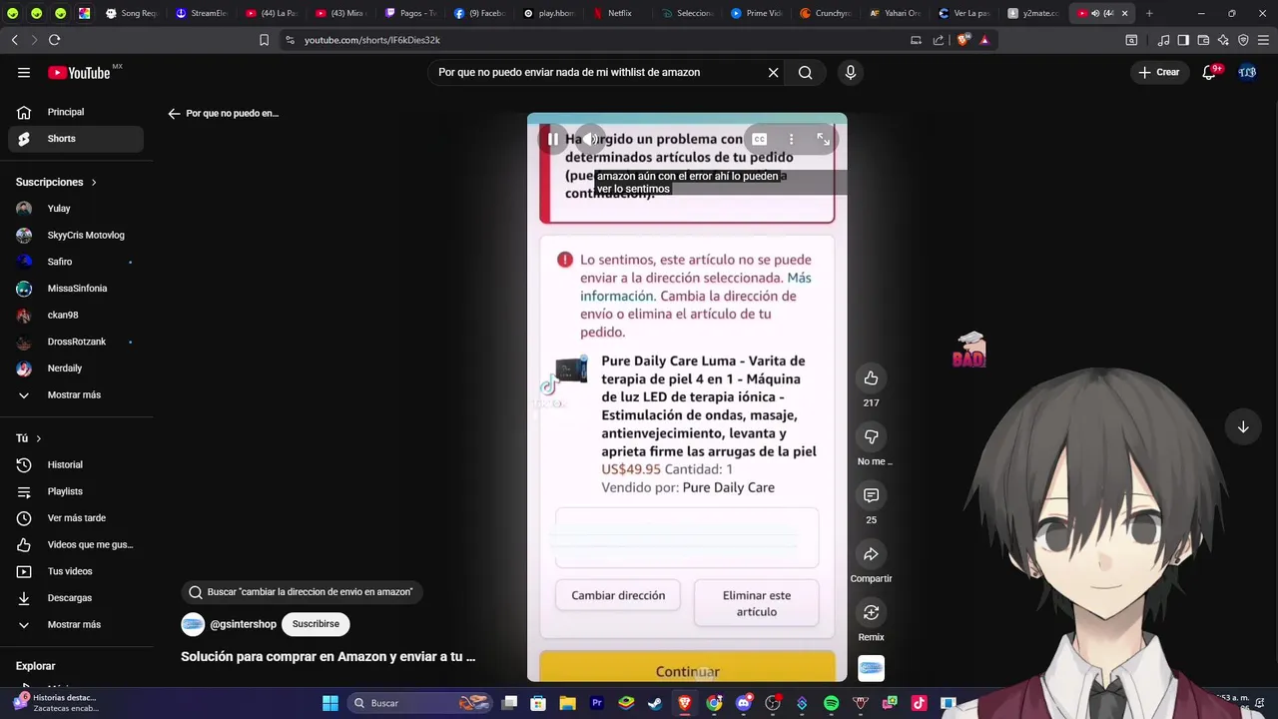Expand subscriptions with Mostrar más
Viewport: 1278px width, 719px height.
point(76,394)
